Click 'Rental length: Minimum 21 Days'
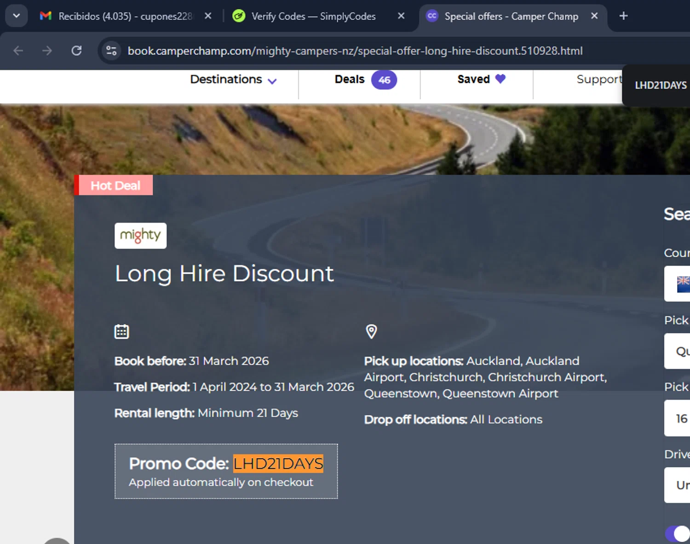The width and height of the screenshot is (690, 544). [x=206, y=413]
